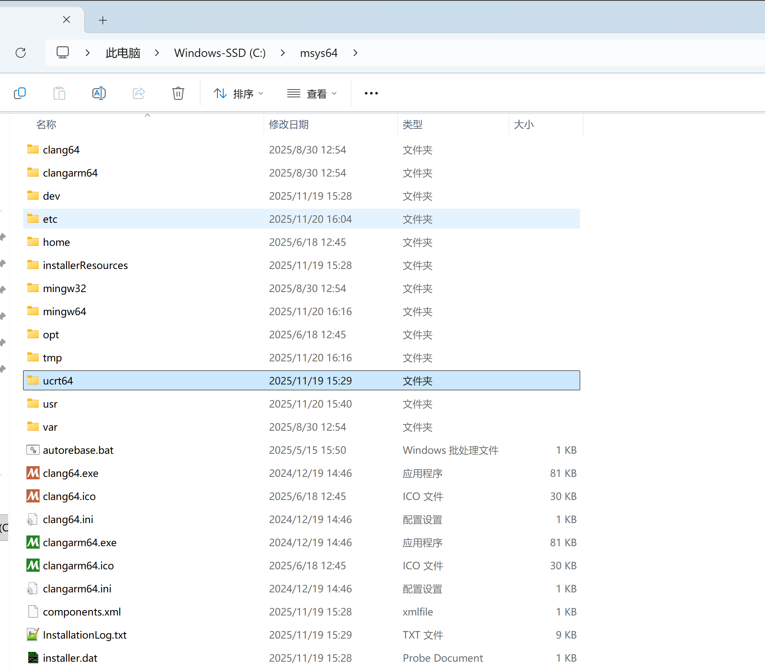Click the computer monitor icon in the address bar
The image size is (765, 672).
click(63, 53)
